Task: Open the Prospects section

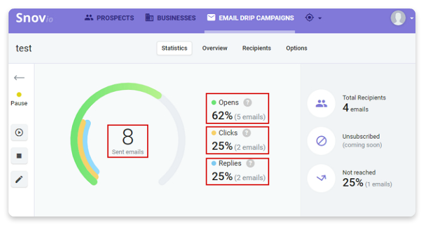Action: tap(109, 18)
